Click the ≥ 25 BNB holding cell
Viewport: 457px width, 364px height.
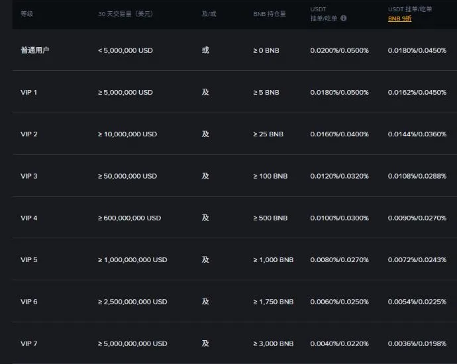click(x=268, y=134)
